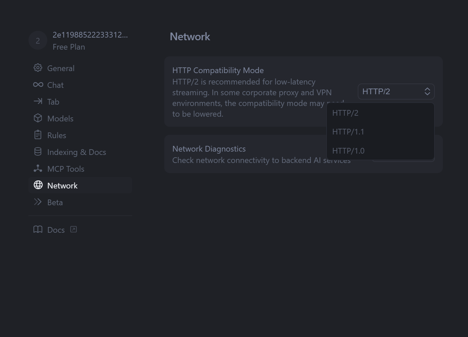Screen dimensions: 468x337
Task: Click the user avatar circle
Action: pos(38,40)
